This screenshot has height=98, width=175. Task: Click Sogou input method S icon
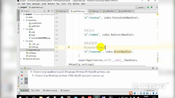click(131, 93)
